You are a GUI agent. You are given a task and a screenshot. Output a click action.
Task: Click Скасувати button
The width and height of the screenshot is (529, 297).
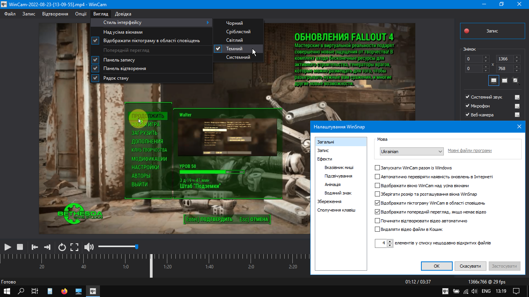[x=470, y=266]
